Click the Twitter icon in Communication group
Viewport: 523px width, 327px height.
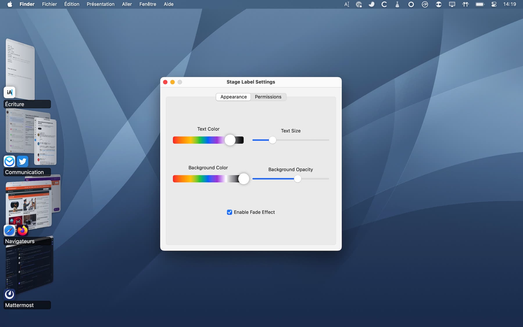coord(22,161)
